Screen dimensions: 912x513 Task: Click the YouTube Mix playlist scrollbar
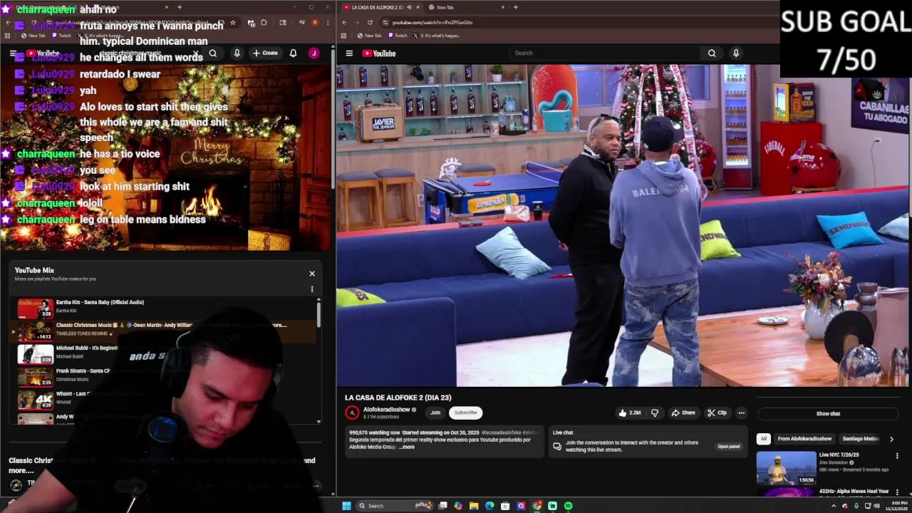click(318, 314)
